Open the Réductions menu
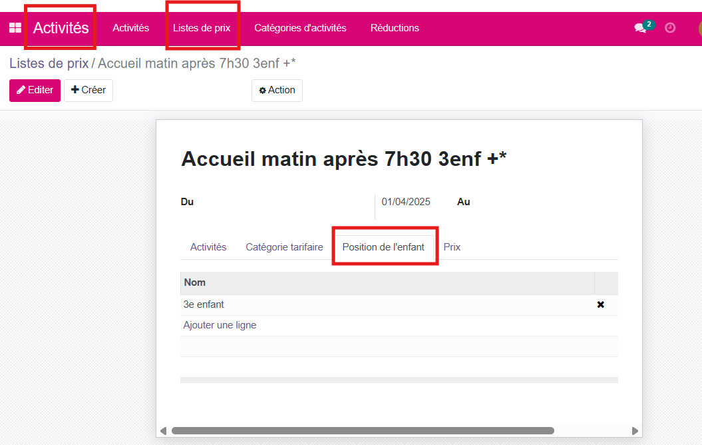The width and height of the screenshot is (702, 445). pos(395,28)
